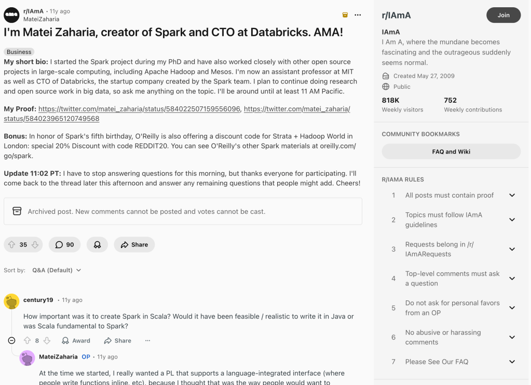Screen dimensions: 531x385
Task: Open the first Twitter proof link
Action: [139, 109]
